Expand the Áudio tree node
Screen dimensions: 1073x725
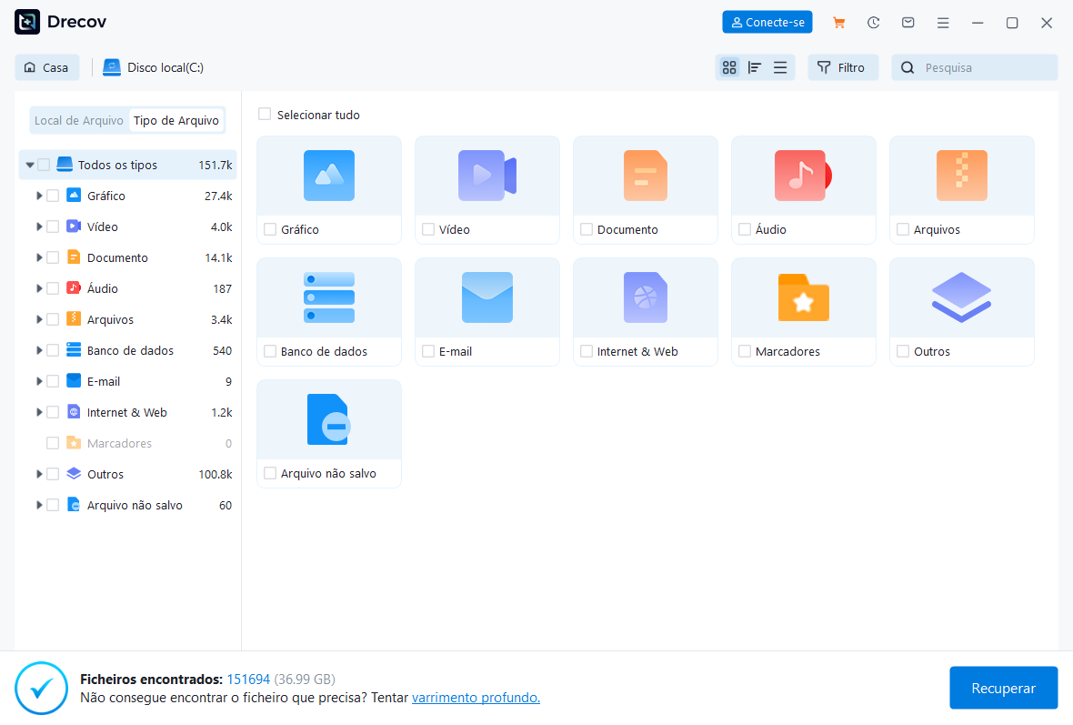coord(39,288)
